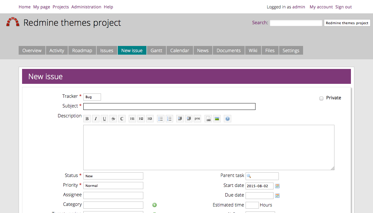Screen dimensions: 373x213
Task: Select the New issue tab
Action: pyautogui.click(x=132, y=50)
